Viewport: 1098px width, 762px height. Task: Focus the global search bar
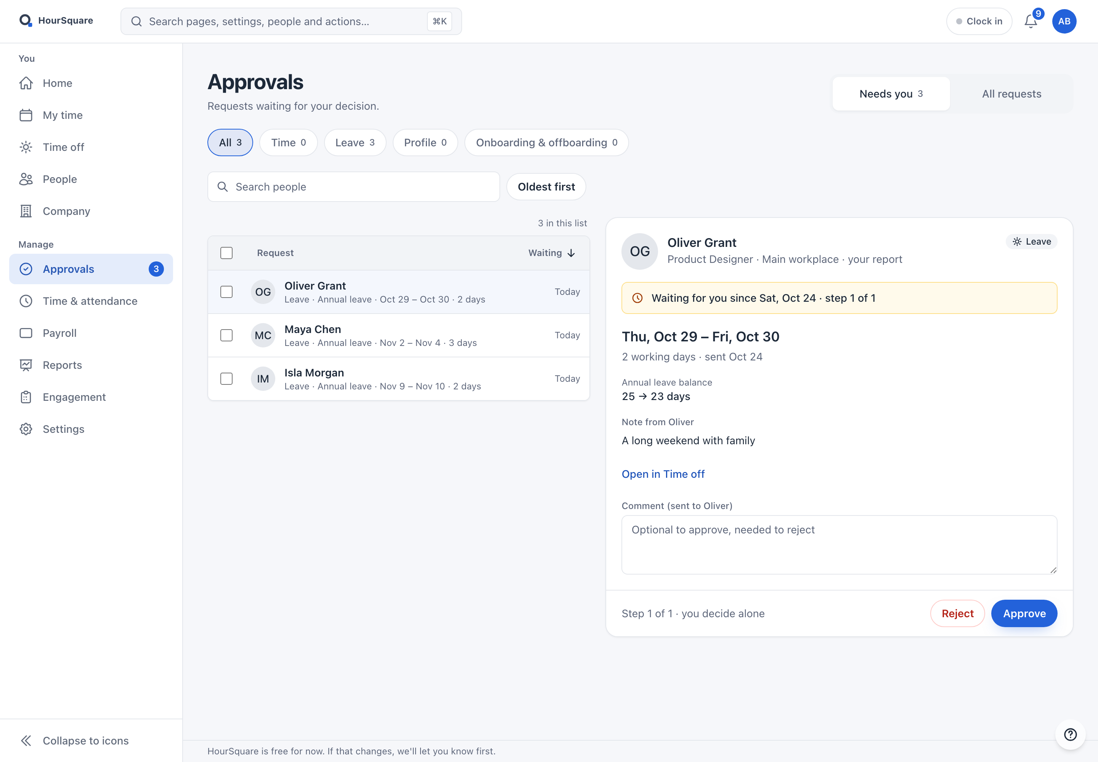291,21
